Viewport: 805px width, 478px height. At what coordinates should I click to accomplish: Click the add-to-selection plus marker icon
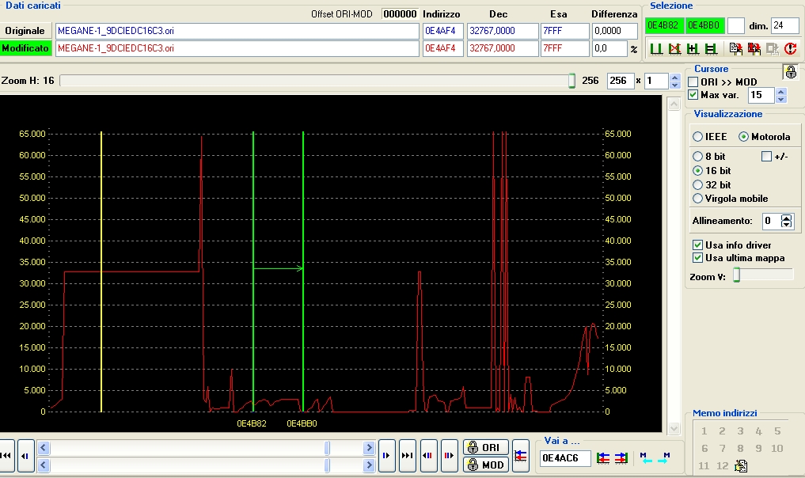[x=693, y=49]
